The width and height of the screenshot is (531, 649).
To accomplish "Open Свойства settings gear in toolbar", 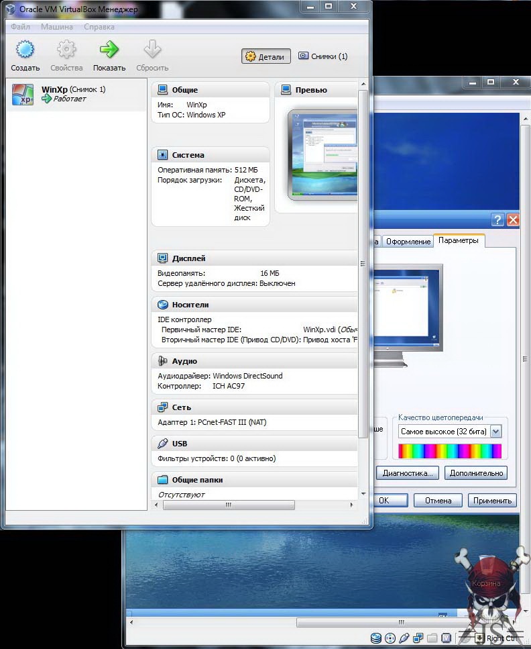I will [66, 49].
